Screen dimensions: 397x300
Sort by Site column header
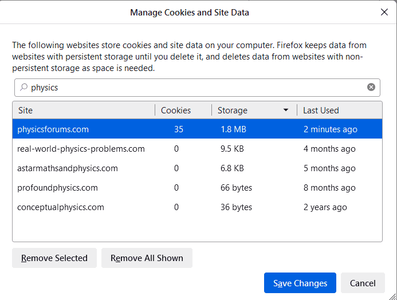coord(84,110)
